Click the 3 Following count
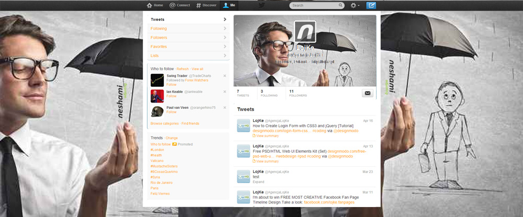This screenshot has width=523, height=217. [269, 93]
